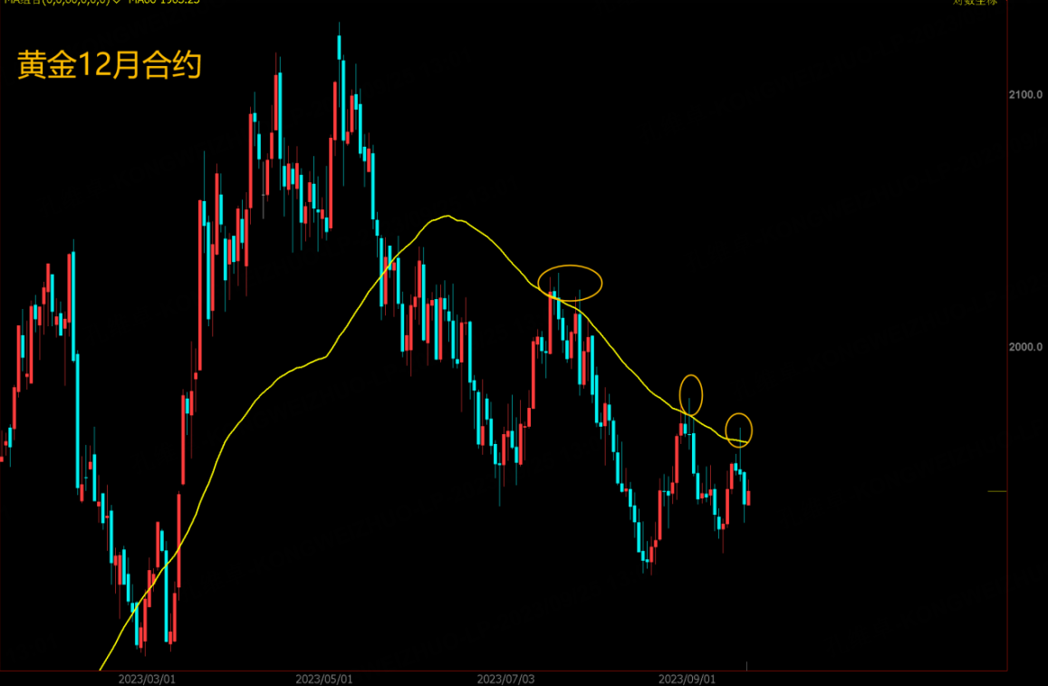Select the 2023/05/01 date label
Image resolution: width=1048 pixels, height=686 pixels.
point(324,680)
